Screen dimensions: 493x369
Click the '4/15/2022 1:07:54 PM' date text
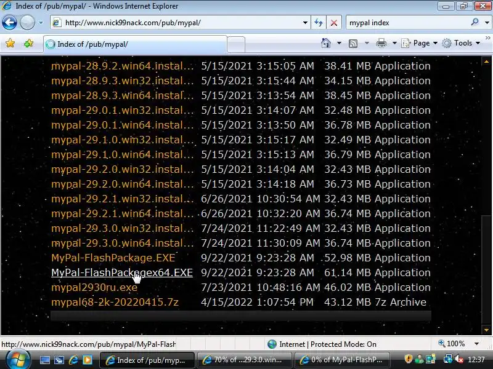257,302
